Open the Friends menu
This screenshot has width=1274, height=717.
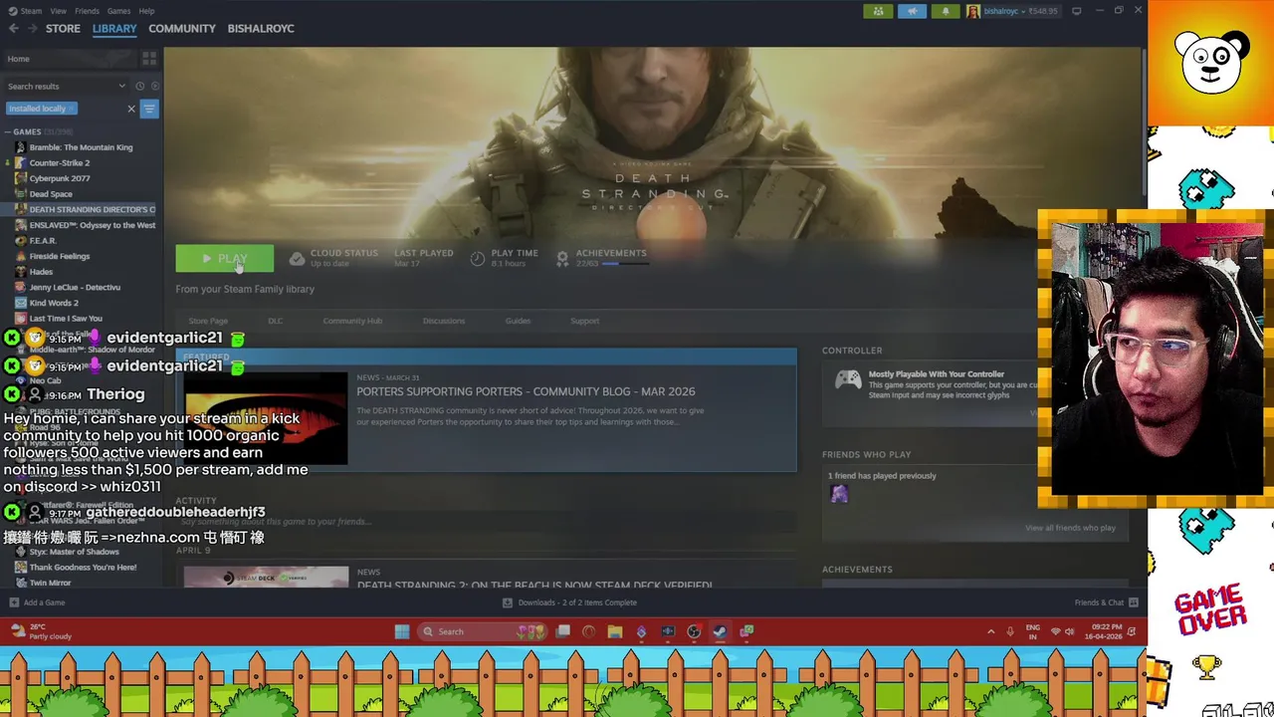[87, 11]
